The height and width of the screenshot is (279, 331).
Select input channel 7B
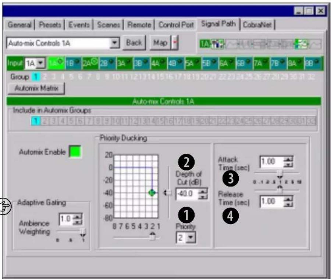[279, 63]
